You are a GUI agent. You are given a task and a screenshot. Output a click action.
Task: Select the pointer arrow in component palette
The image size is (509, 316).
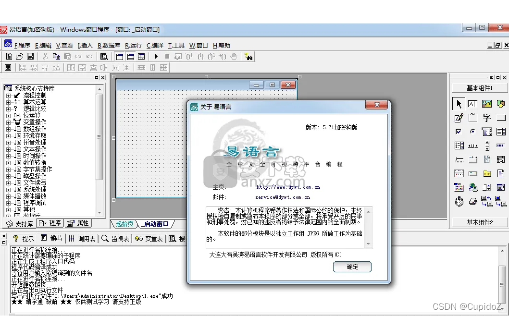(459, 104)
